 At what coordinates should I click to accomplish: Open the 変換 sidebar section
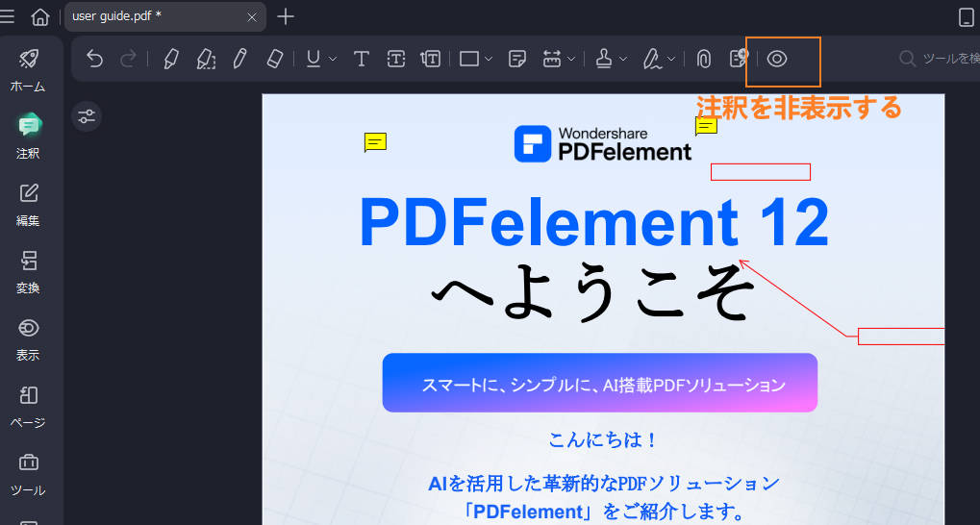28,272
